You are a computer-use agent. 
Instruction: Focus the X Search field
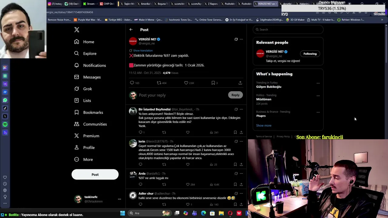pos(288,29)
